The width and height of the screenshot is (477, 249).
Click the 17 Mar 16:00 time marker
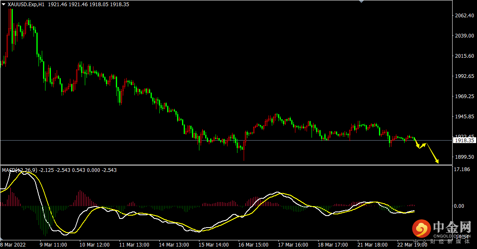tap(293, 244)
